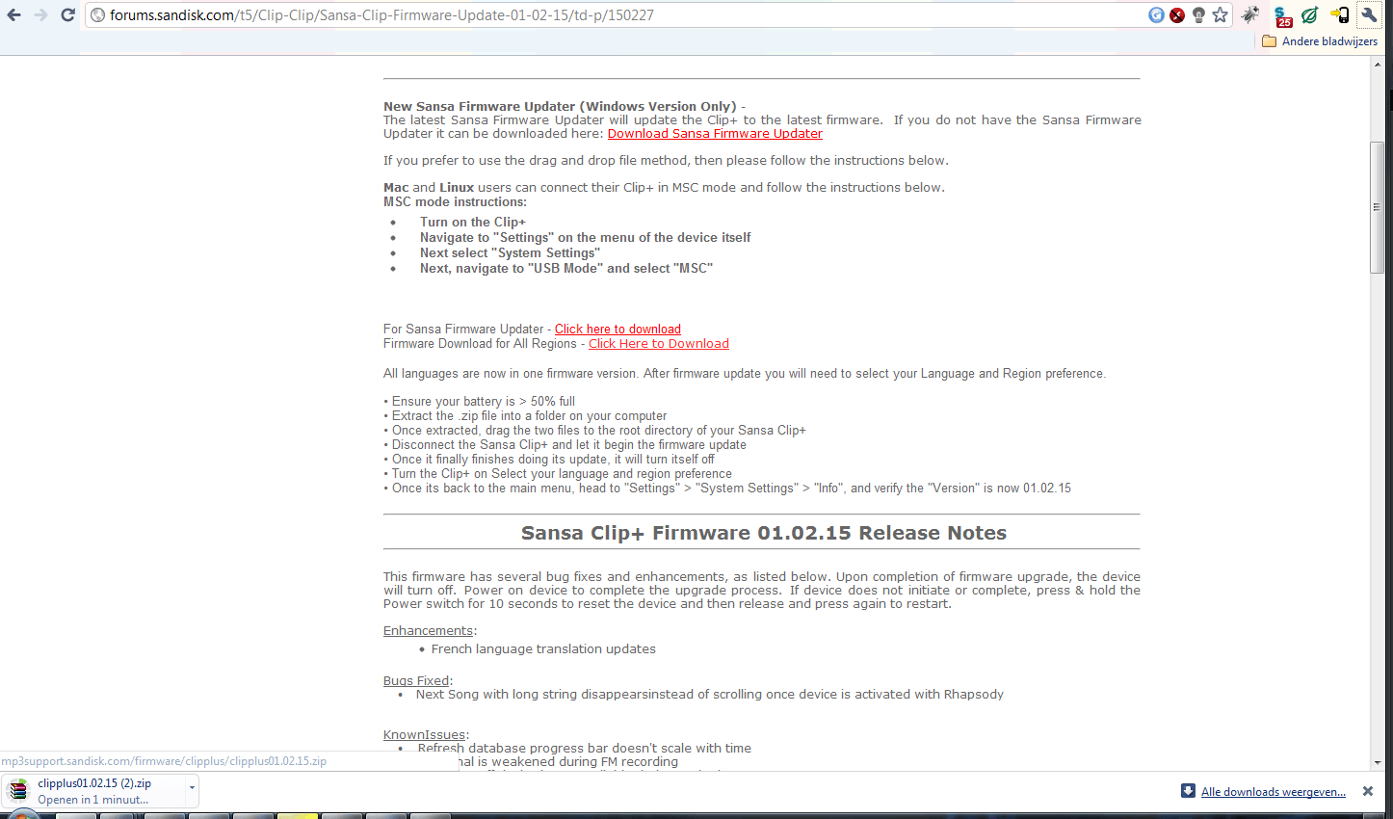
Task: Click 'Refresh database progress bar' known issue
Action: [585, 749]
